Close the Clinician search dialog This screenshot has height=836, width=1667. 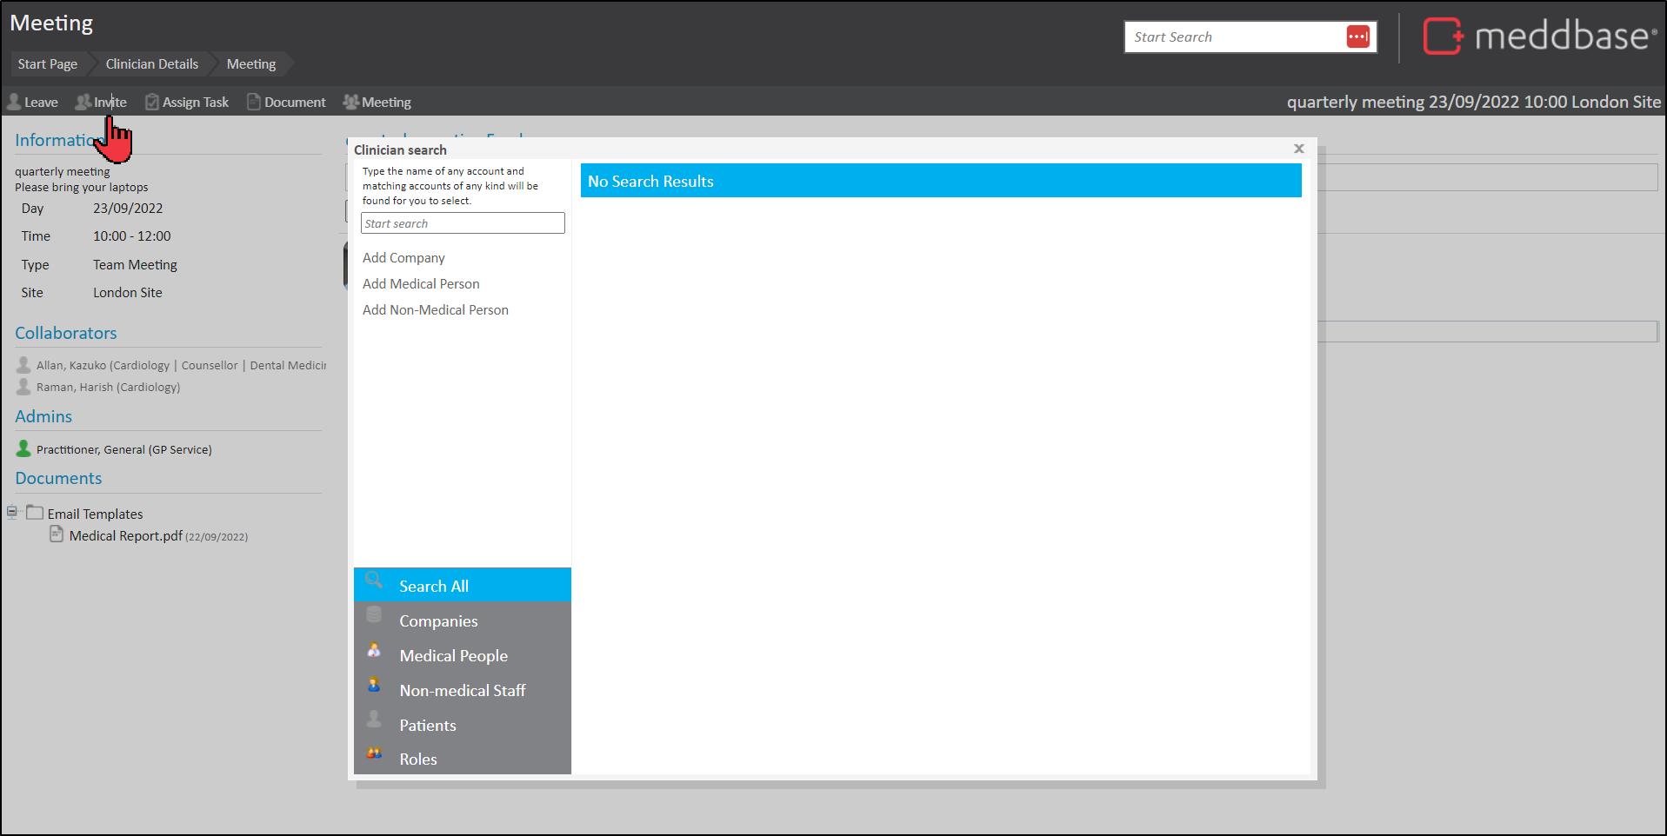[x=1298, y=149]
